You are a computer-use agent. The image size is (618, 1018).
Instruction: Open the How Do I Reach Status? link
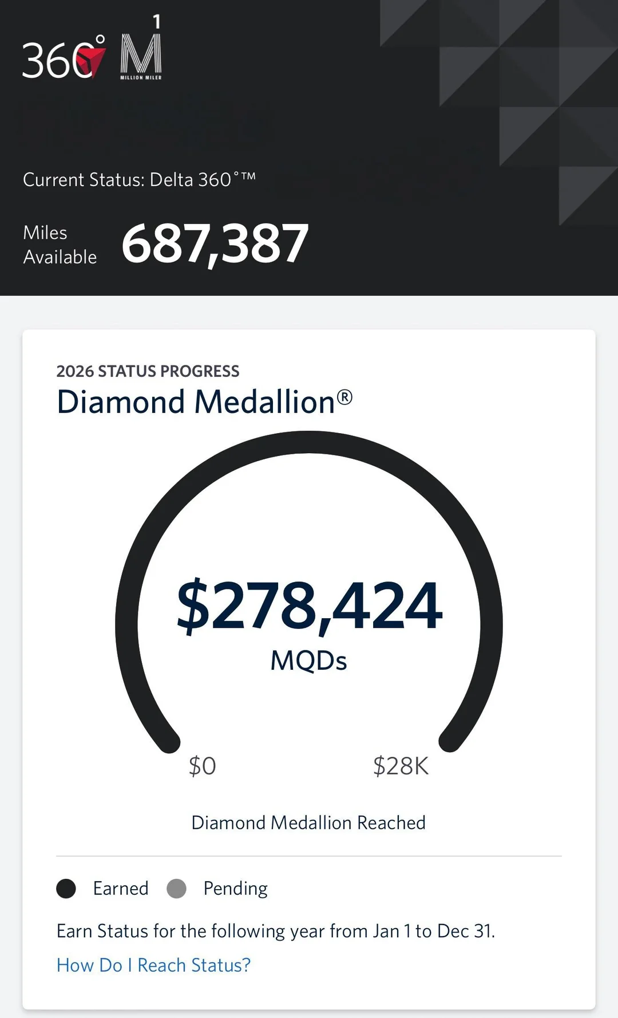pyautogui.click(x=153, y=965)
